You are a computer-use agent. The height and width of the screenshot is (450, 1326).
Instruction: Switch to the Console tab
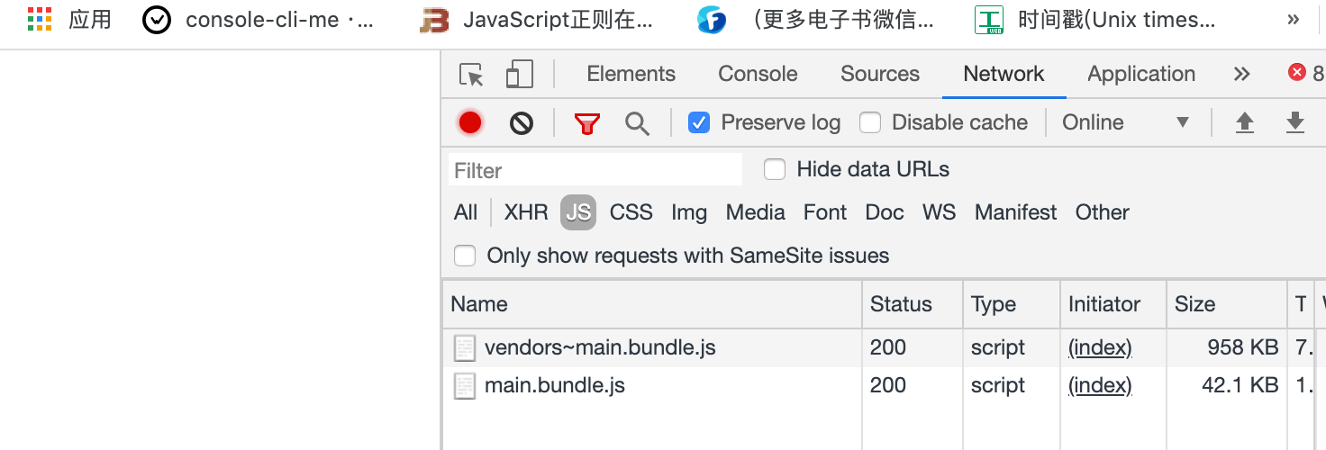click(x=758, y=74)
